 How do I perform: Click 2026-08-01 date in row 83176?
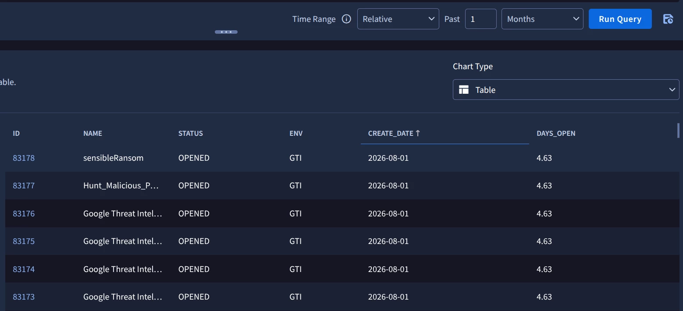coord(388,213)
